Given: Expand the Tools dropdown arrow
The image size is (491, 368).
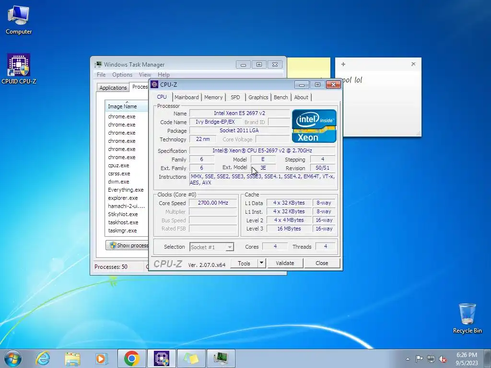Looking at the screenshot, I should (x=261, y=263).
